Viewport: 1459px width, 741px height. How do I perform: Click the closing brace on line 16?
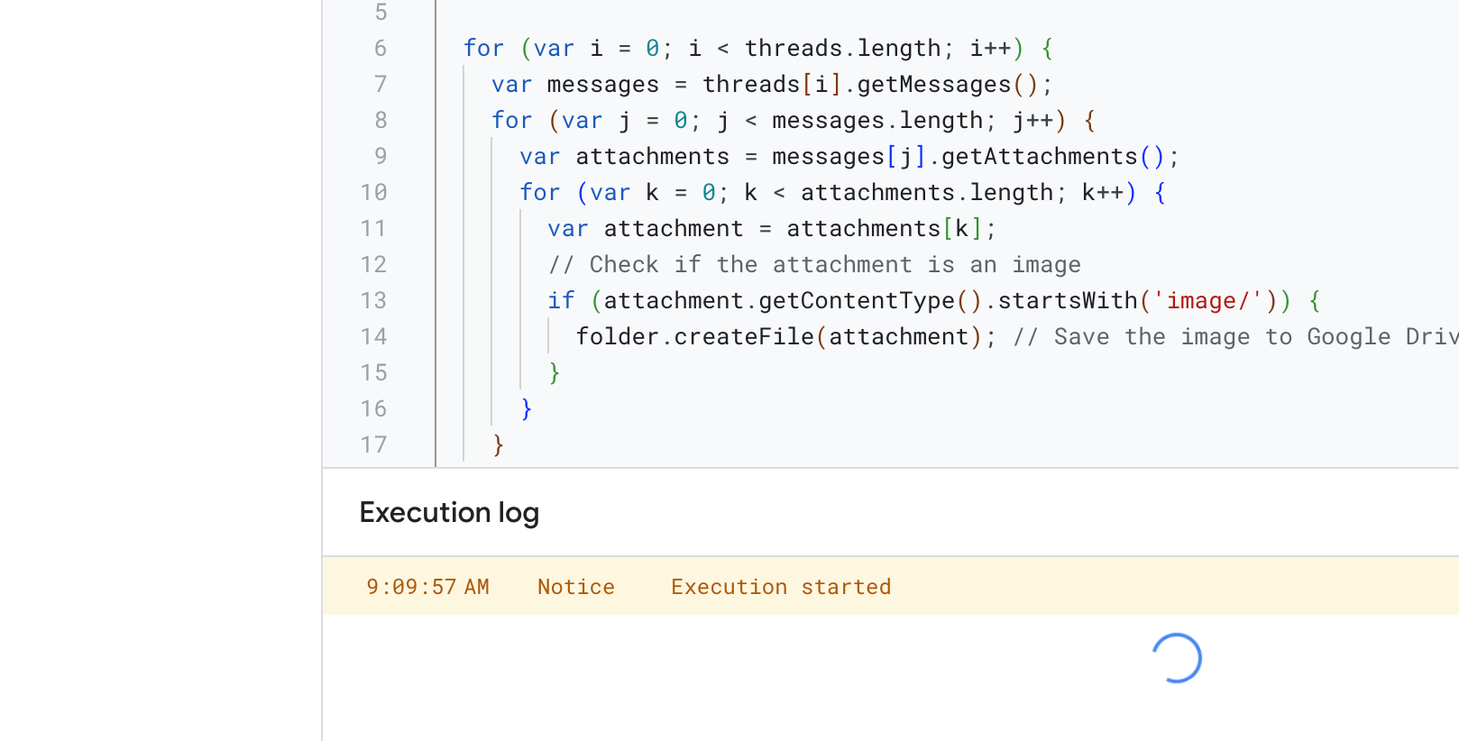(527, 409)
